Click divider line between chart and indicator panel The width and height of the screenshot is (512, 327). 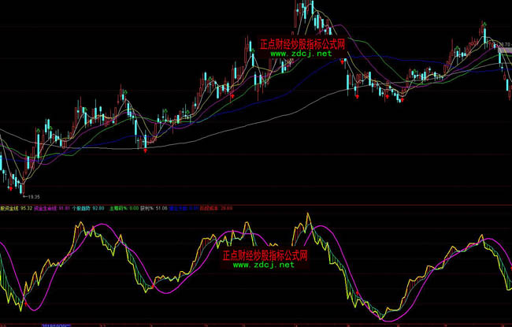[x=256, y=203]
